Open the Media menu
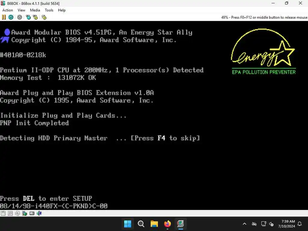This screenshot has width=308, height=231. pos(35,10)
